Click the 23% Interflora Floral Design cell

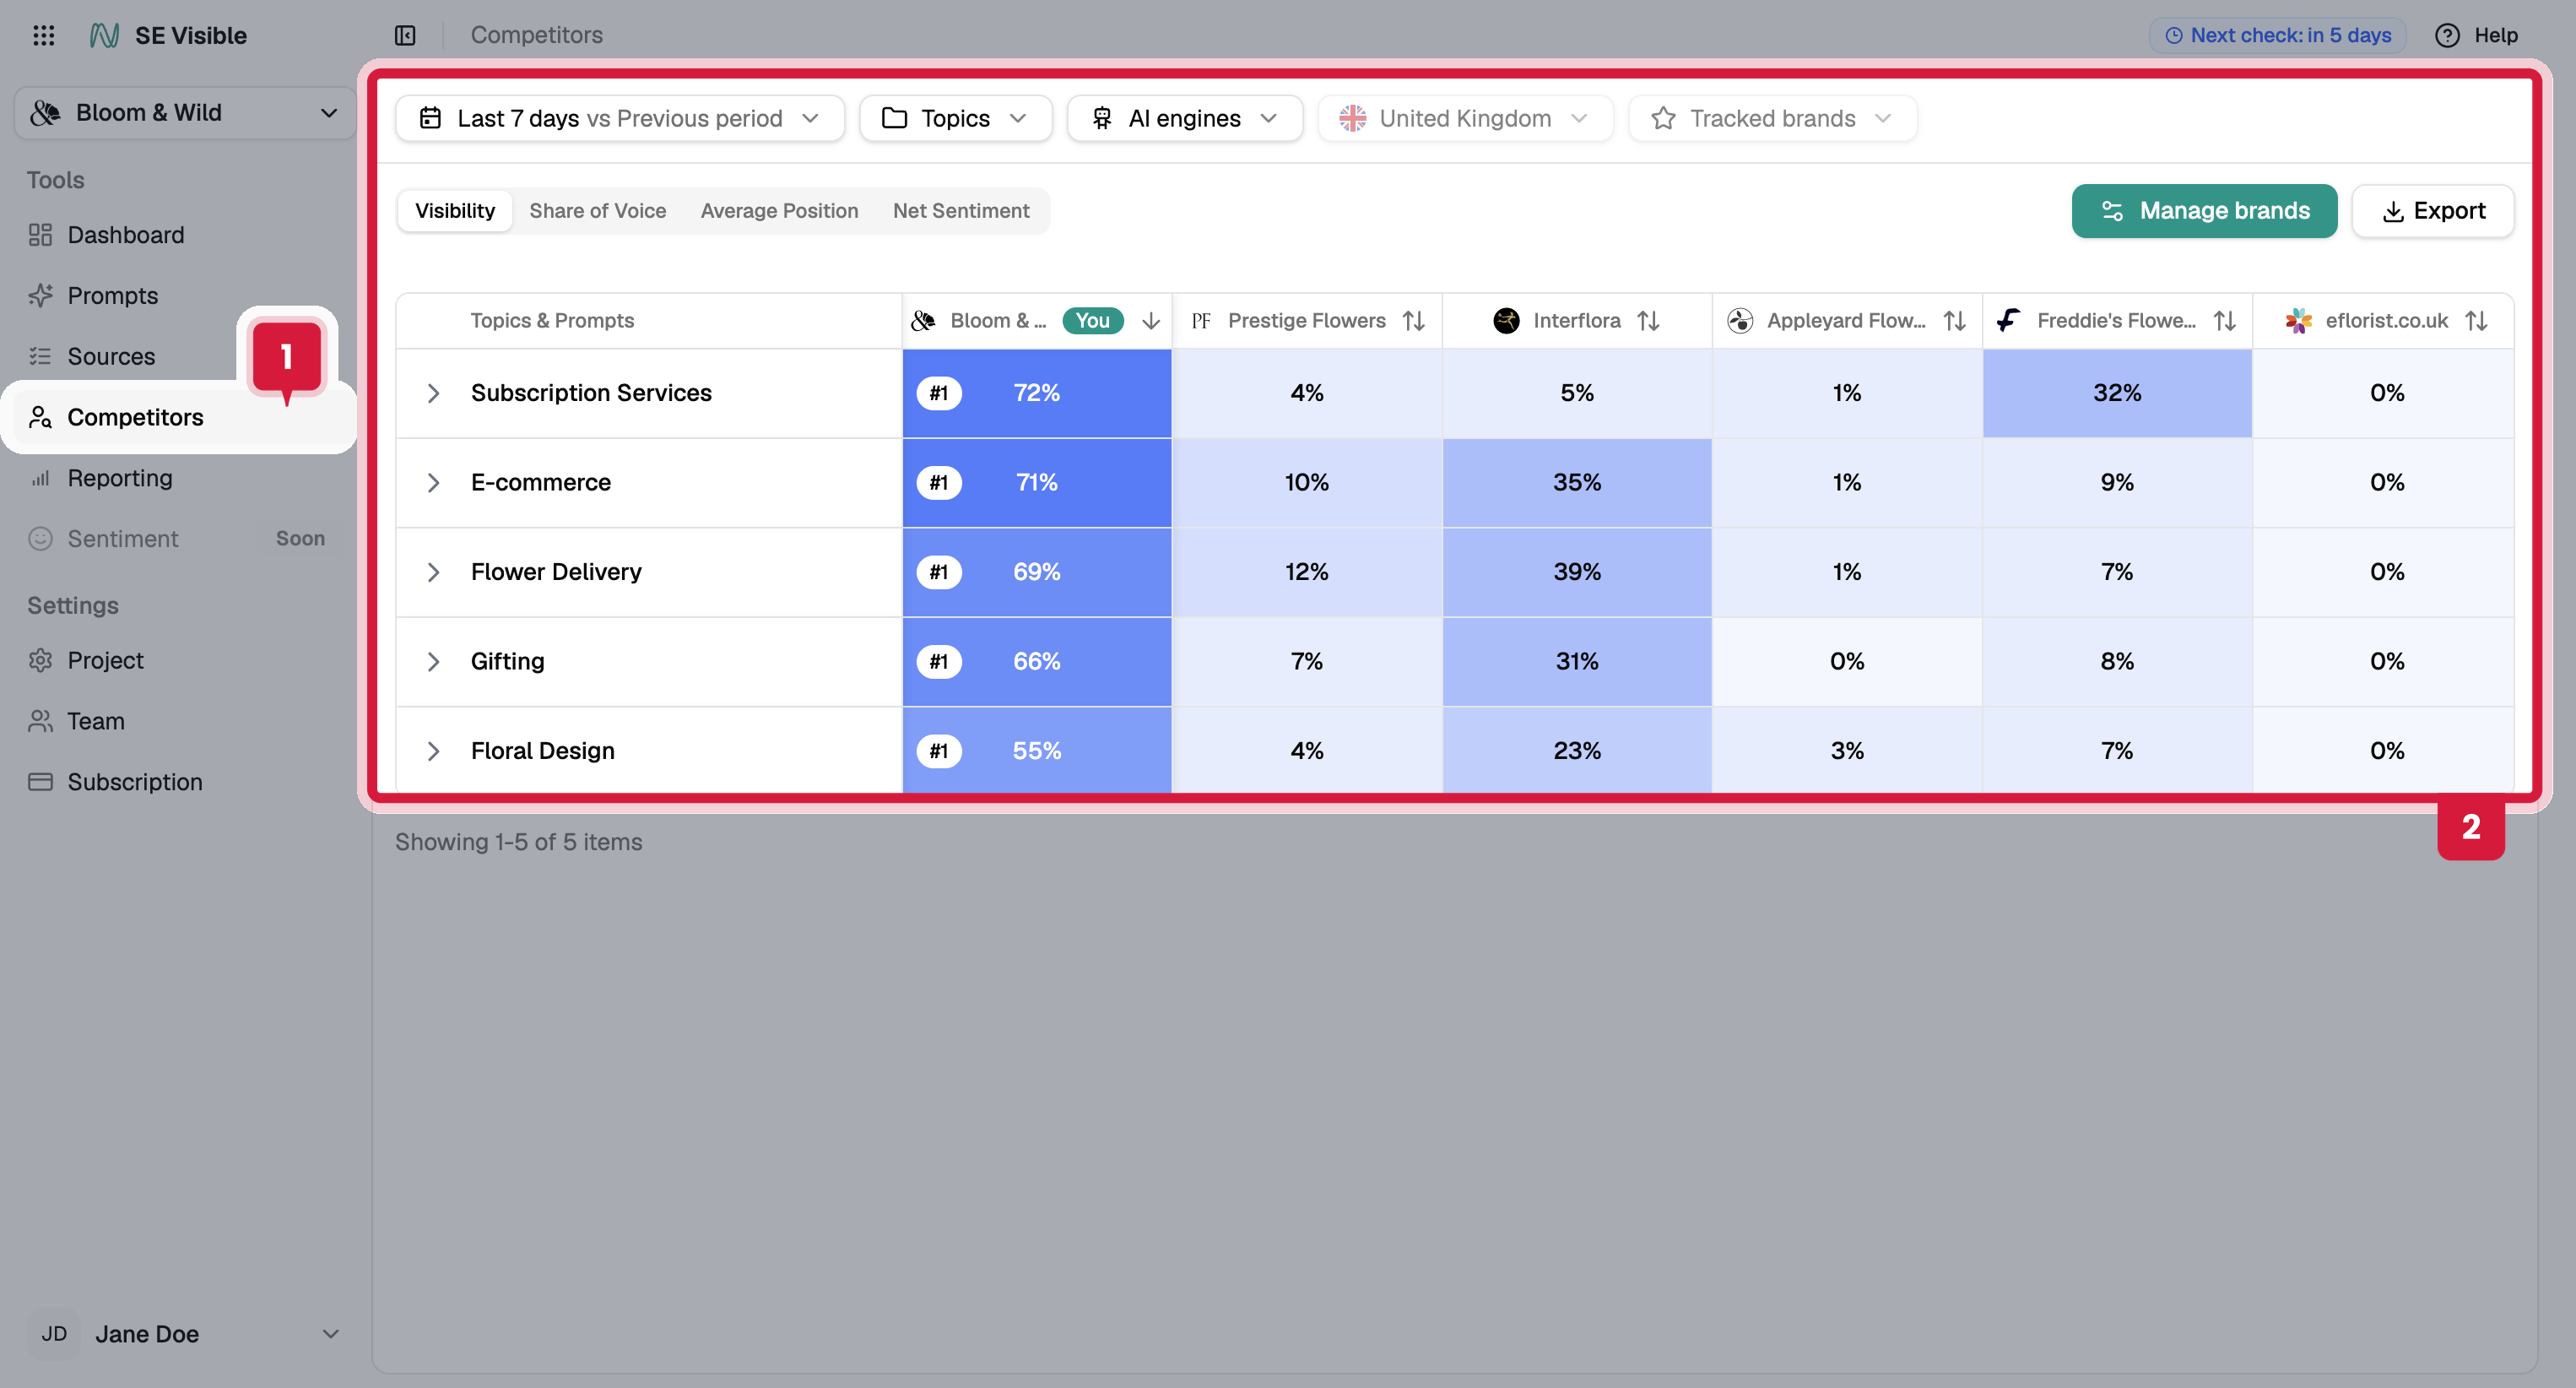coord(1577,751)
